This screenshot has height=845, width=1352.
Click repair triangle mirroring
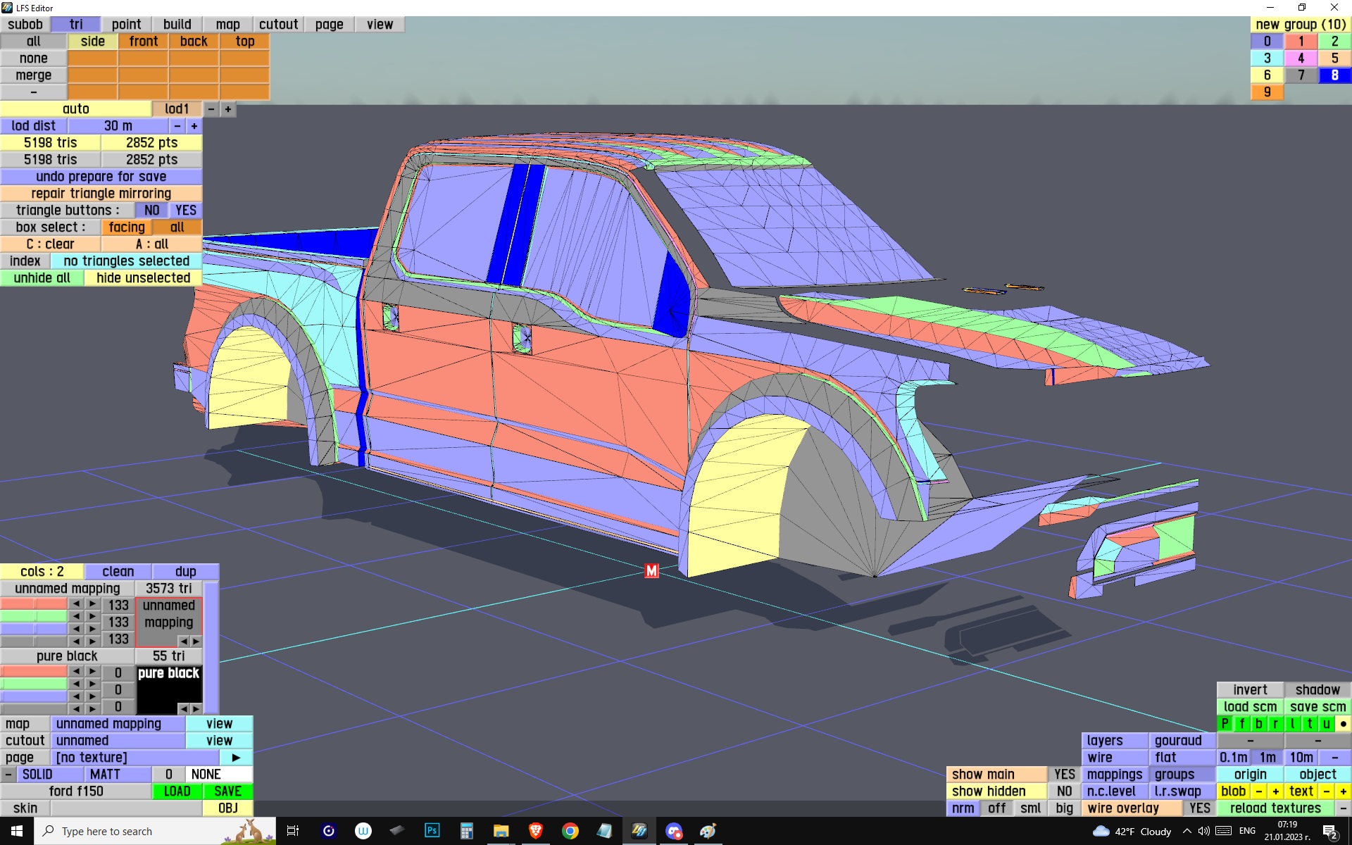(101, 193)
